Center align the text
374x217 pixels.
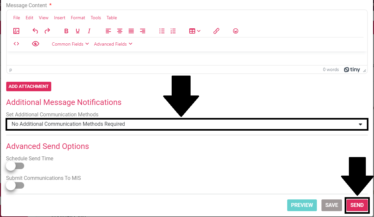tap(120, 31)
